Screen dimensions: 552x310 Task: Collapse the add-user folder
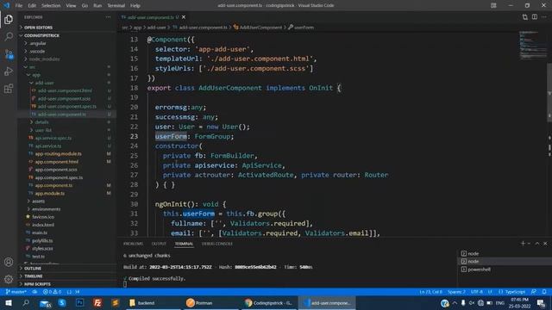pos(67,83)
